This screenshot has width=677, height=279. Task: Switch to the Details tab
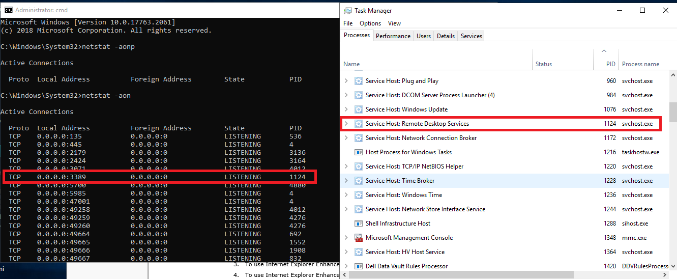coord(446,36)
